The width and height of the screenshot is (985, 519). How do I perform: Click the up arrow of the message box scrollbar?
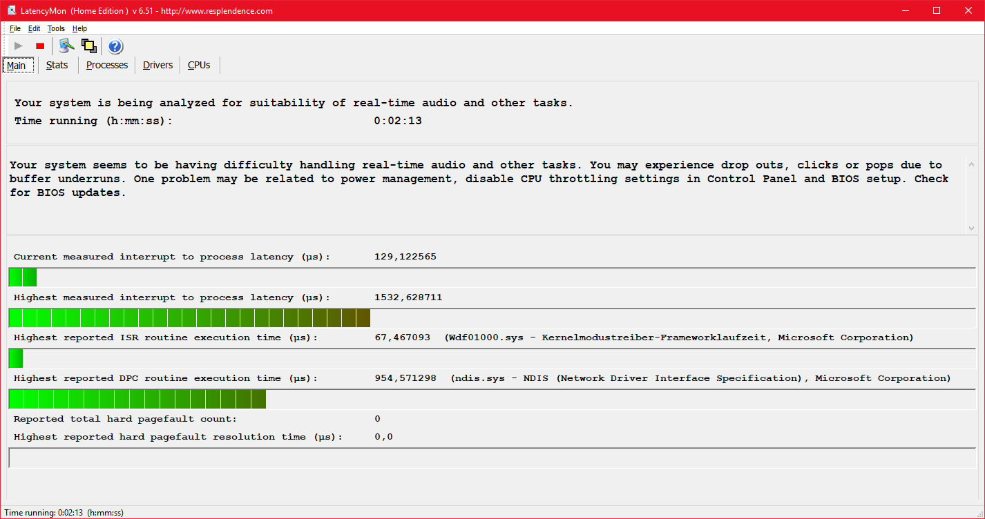971,165
